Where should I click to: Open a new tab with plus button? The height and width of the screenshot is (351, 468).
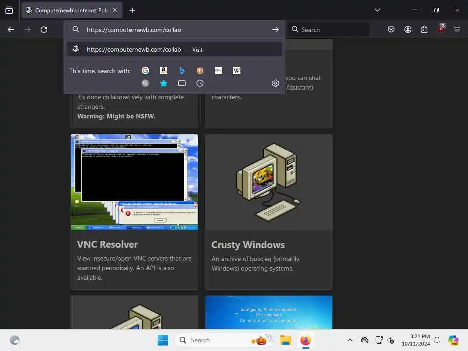tap(132, 11)
